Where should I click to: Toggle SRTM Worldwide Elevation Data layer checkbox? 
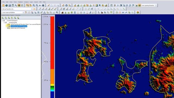tap(8, 24)
